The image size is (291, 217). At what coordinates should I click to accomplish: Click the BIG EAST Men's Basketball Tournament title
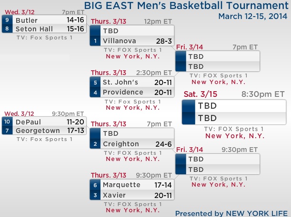tap(186, 6)
